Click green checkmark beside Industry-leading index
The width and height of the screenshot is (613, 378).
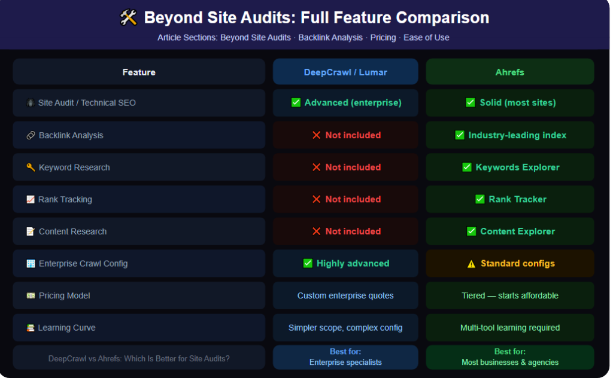[460, 135]
